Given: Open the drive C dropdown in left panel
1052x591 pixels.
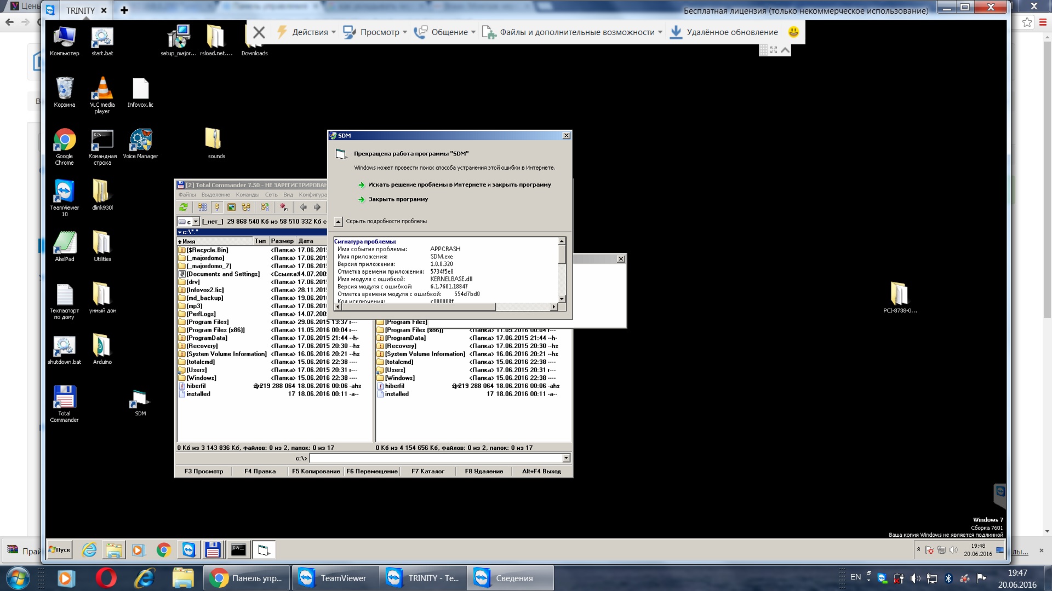Looking at the screenshot, I should pyautogui.click(x=196, y=222).
